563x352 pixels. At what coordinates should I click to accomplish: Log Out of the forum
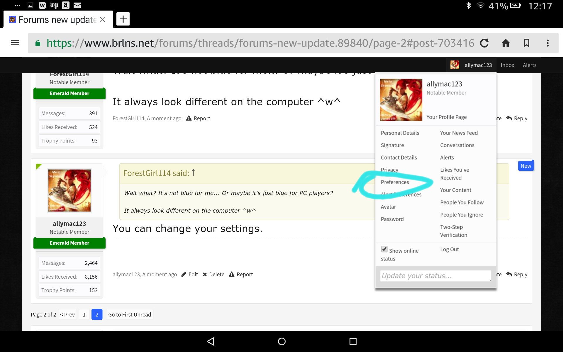[449, 249]
